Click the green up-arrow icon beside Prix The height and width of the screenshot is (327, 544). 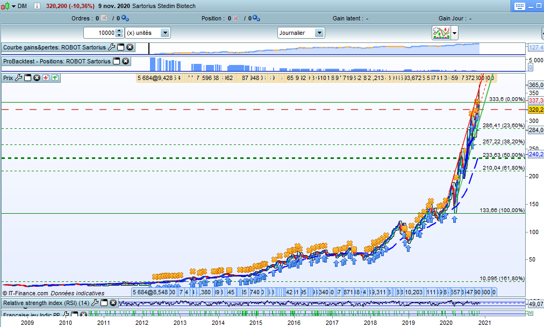click(55, 78)
